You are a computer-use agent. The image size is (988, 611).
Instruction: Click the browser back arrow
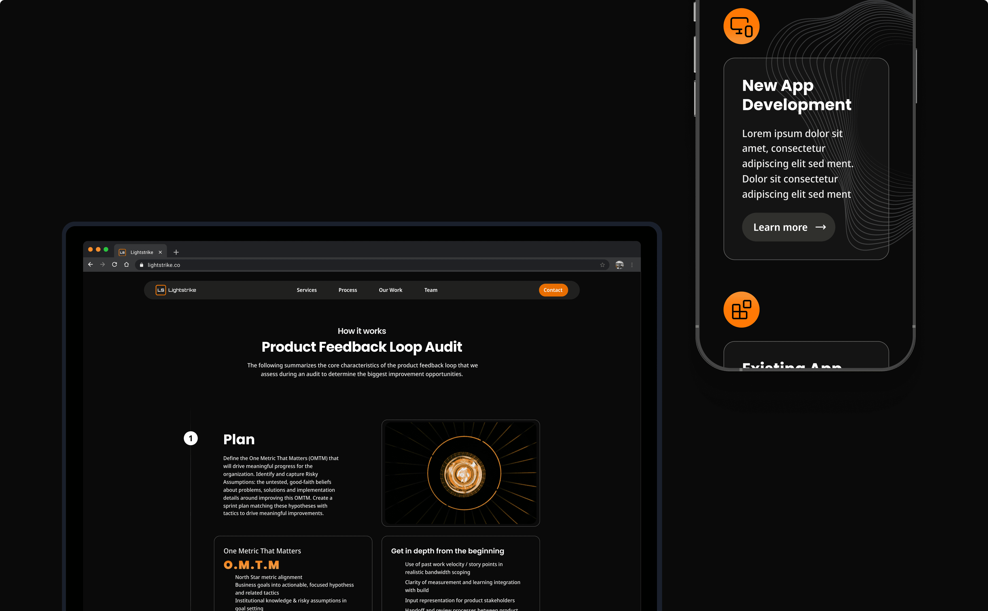coord(90,265)
